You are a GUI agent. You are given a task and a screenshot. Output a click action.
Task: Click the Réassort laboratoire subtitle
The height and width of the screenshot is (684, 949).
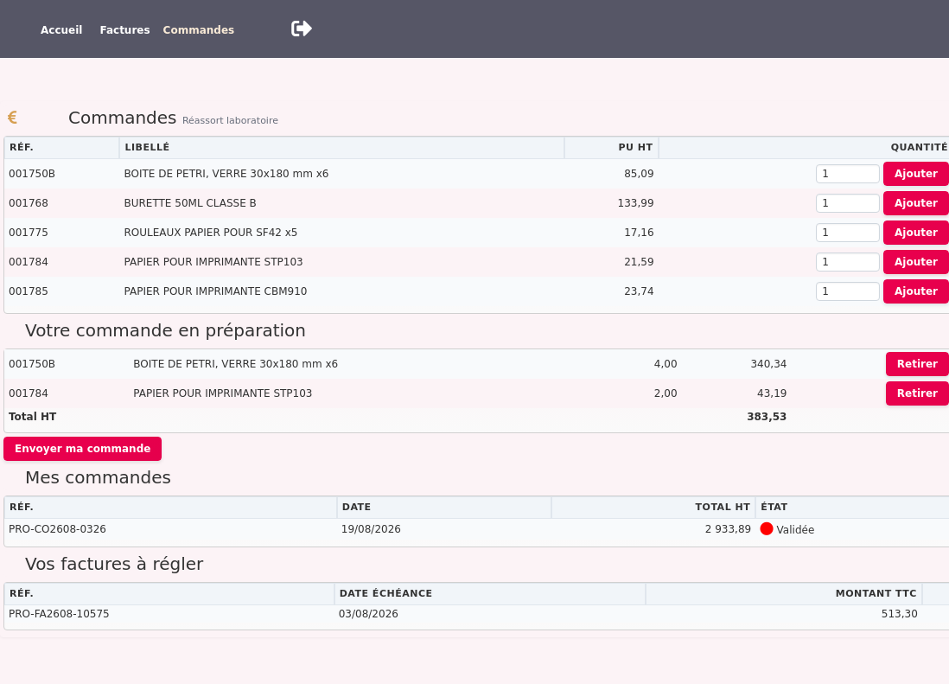pyautogui.click(x=230, y=120)
